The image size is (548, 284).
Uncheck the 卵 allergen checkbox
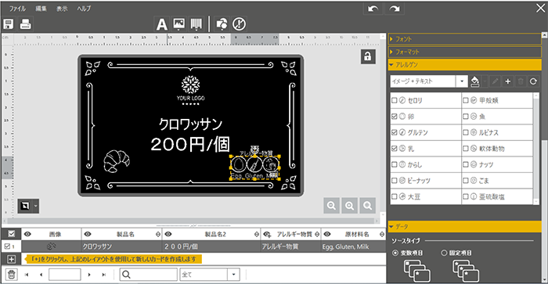(x=395, y=117)
